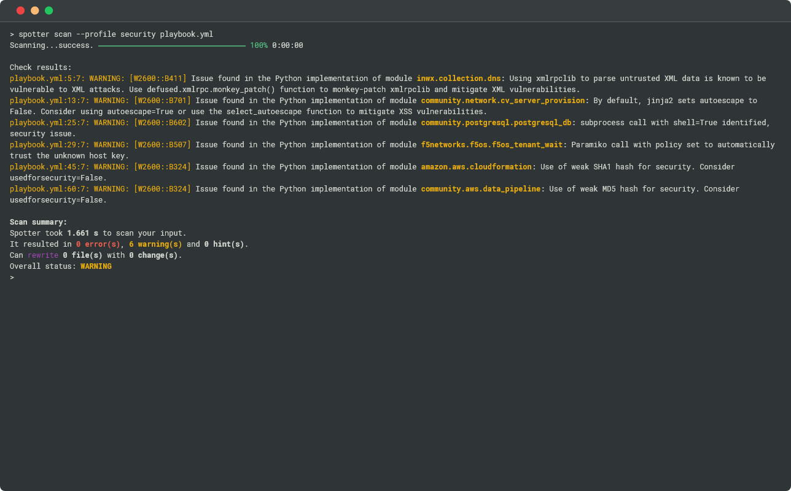This screenshot has width=791, height=491.
Task: Click the amazon.aws.cloudformation module name
Action: click(x=476, y=167)
